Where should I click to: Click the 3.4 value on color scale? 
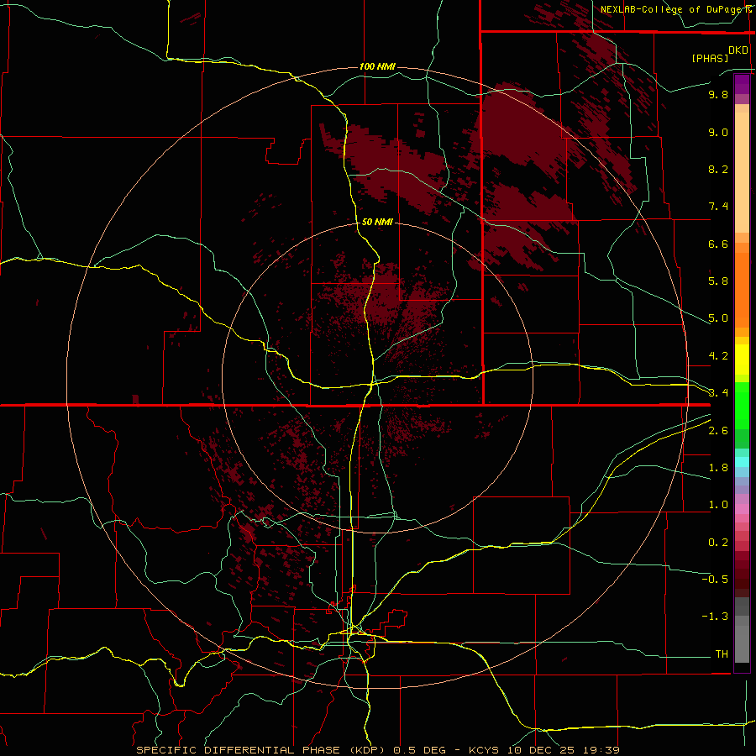click(x=718, y=393)
